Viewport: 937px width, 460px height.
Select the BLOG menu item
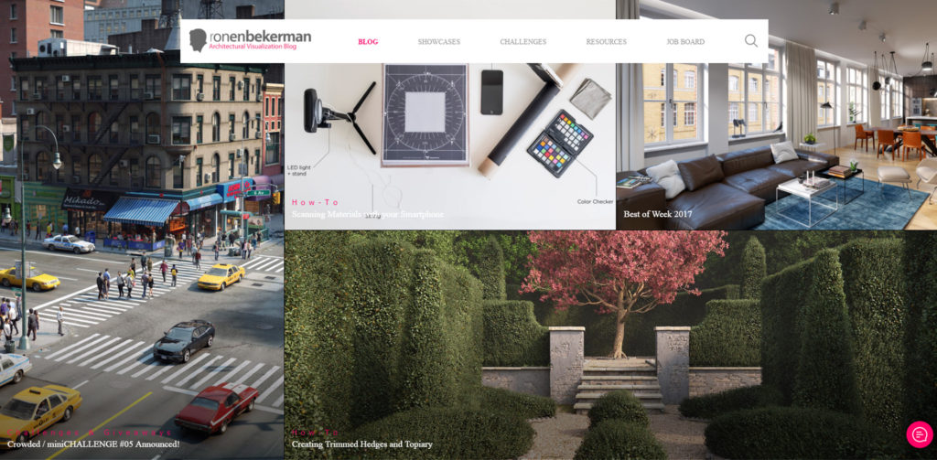(x=368, y=42)
